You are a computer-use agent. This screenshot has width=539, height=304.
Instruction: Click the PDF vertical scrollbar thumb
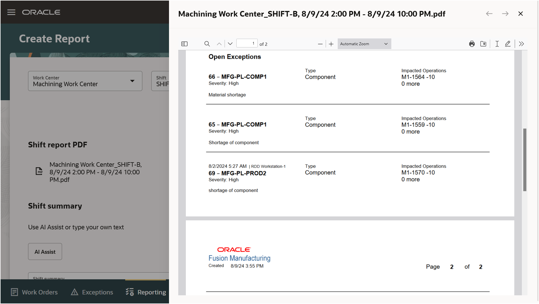click(x=524, y=160)
